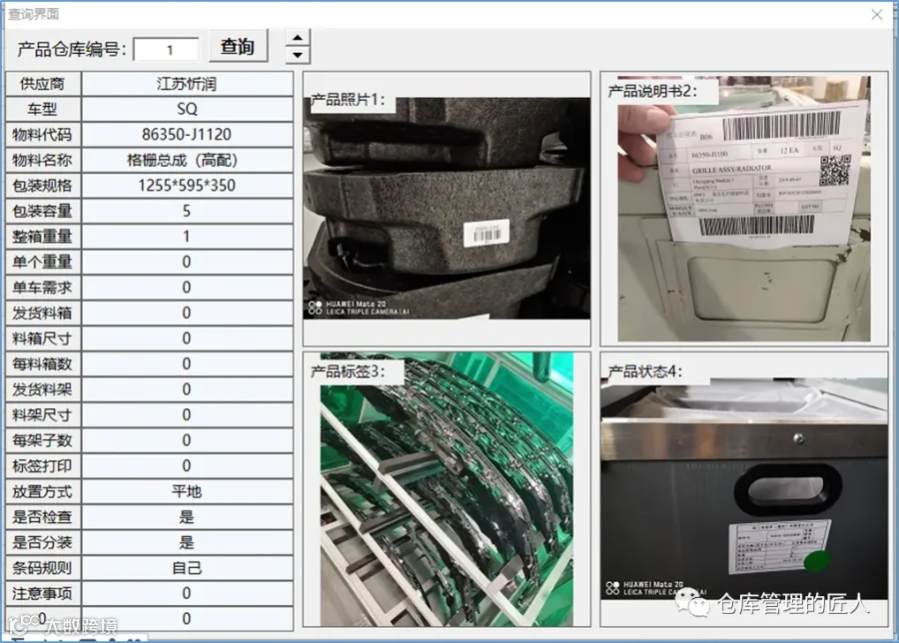
Task: Click the 发货料箱 value cell
Action: 187,313
